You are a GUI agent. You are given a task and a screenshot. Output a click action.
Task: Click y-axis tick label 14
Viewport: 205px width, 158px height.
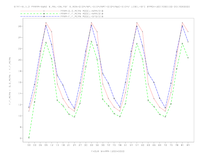pyautogui.click(x=20, y=93)
